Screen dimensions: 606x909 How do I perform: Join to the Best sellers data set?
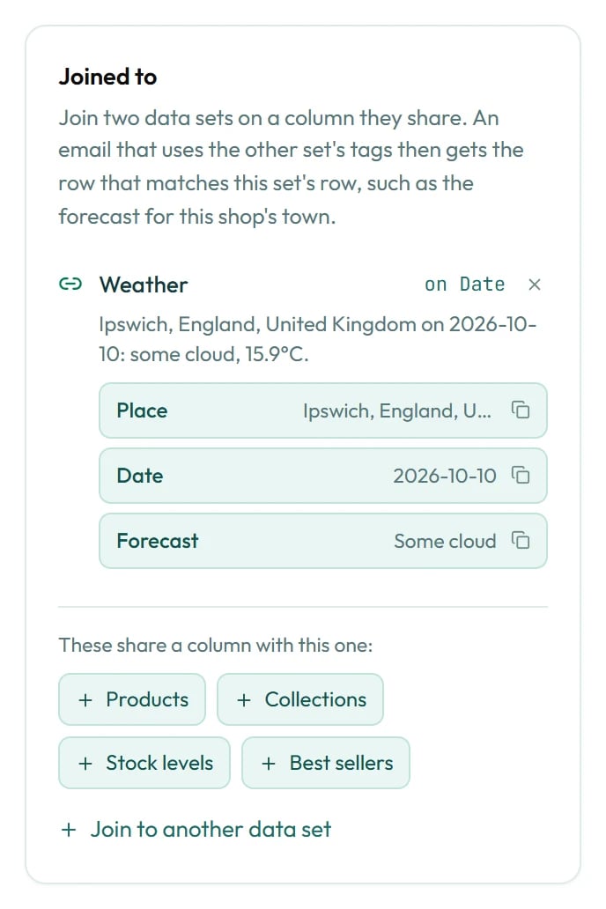click(326, 763)
